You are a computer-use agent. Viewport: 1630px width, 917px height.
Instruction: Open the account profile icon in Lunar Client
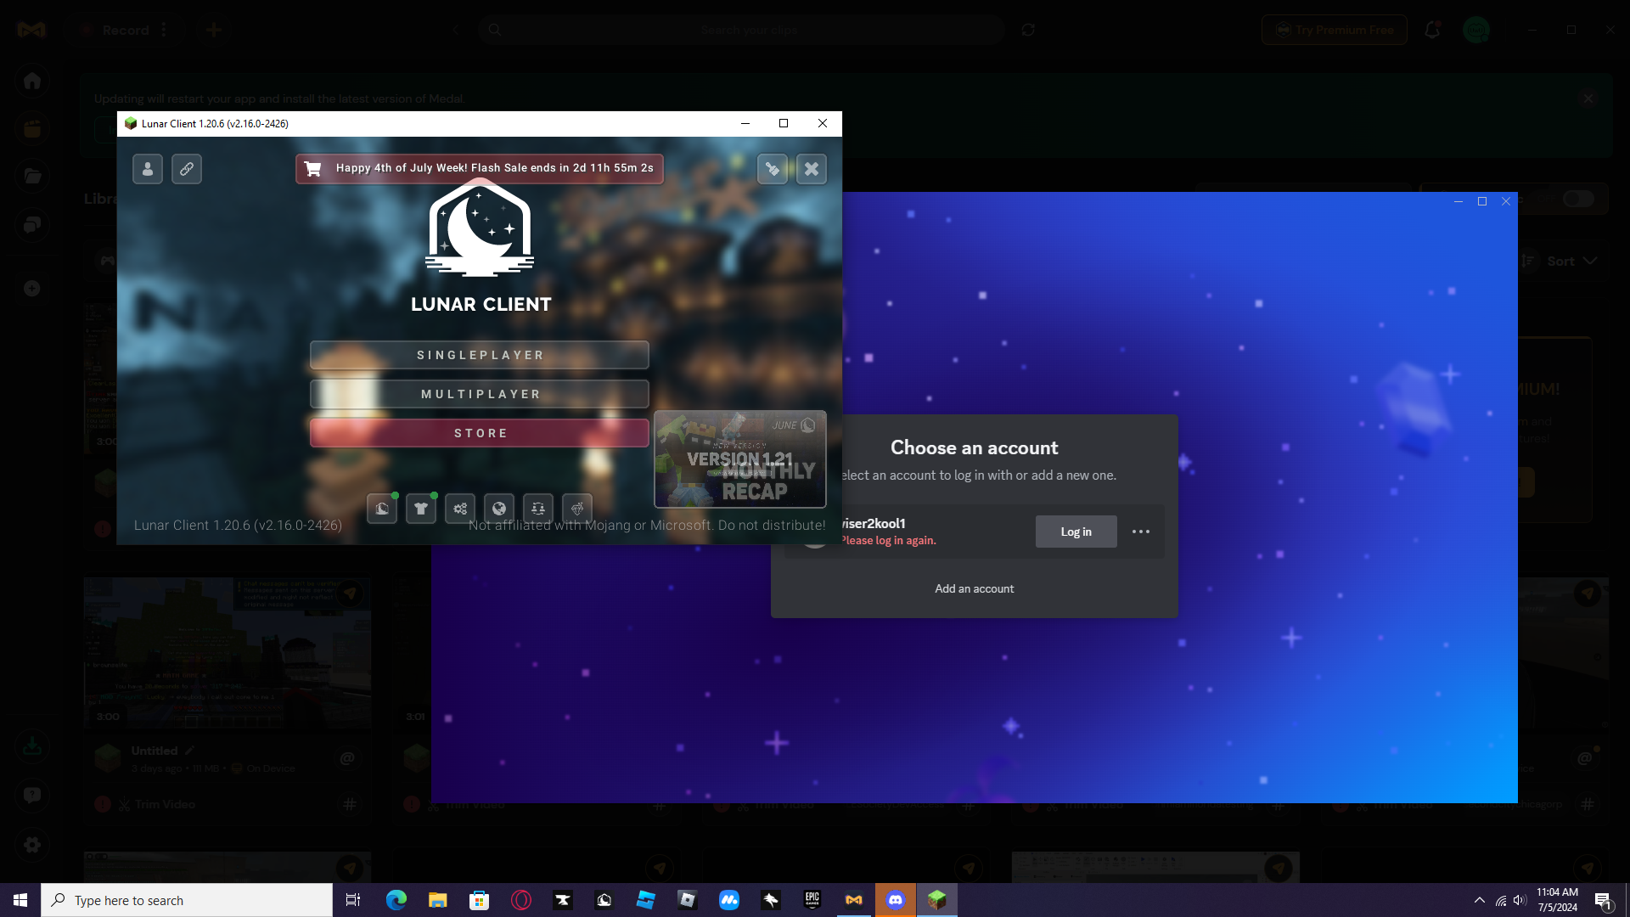point(148,169)
